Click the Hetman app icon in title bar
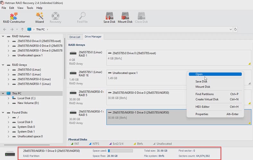This screenshot has width=253, height=160. 2,3
